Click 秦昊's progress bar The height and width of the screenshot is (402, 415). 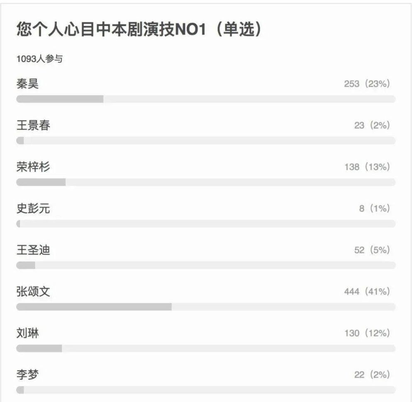tap(205, 98)
